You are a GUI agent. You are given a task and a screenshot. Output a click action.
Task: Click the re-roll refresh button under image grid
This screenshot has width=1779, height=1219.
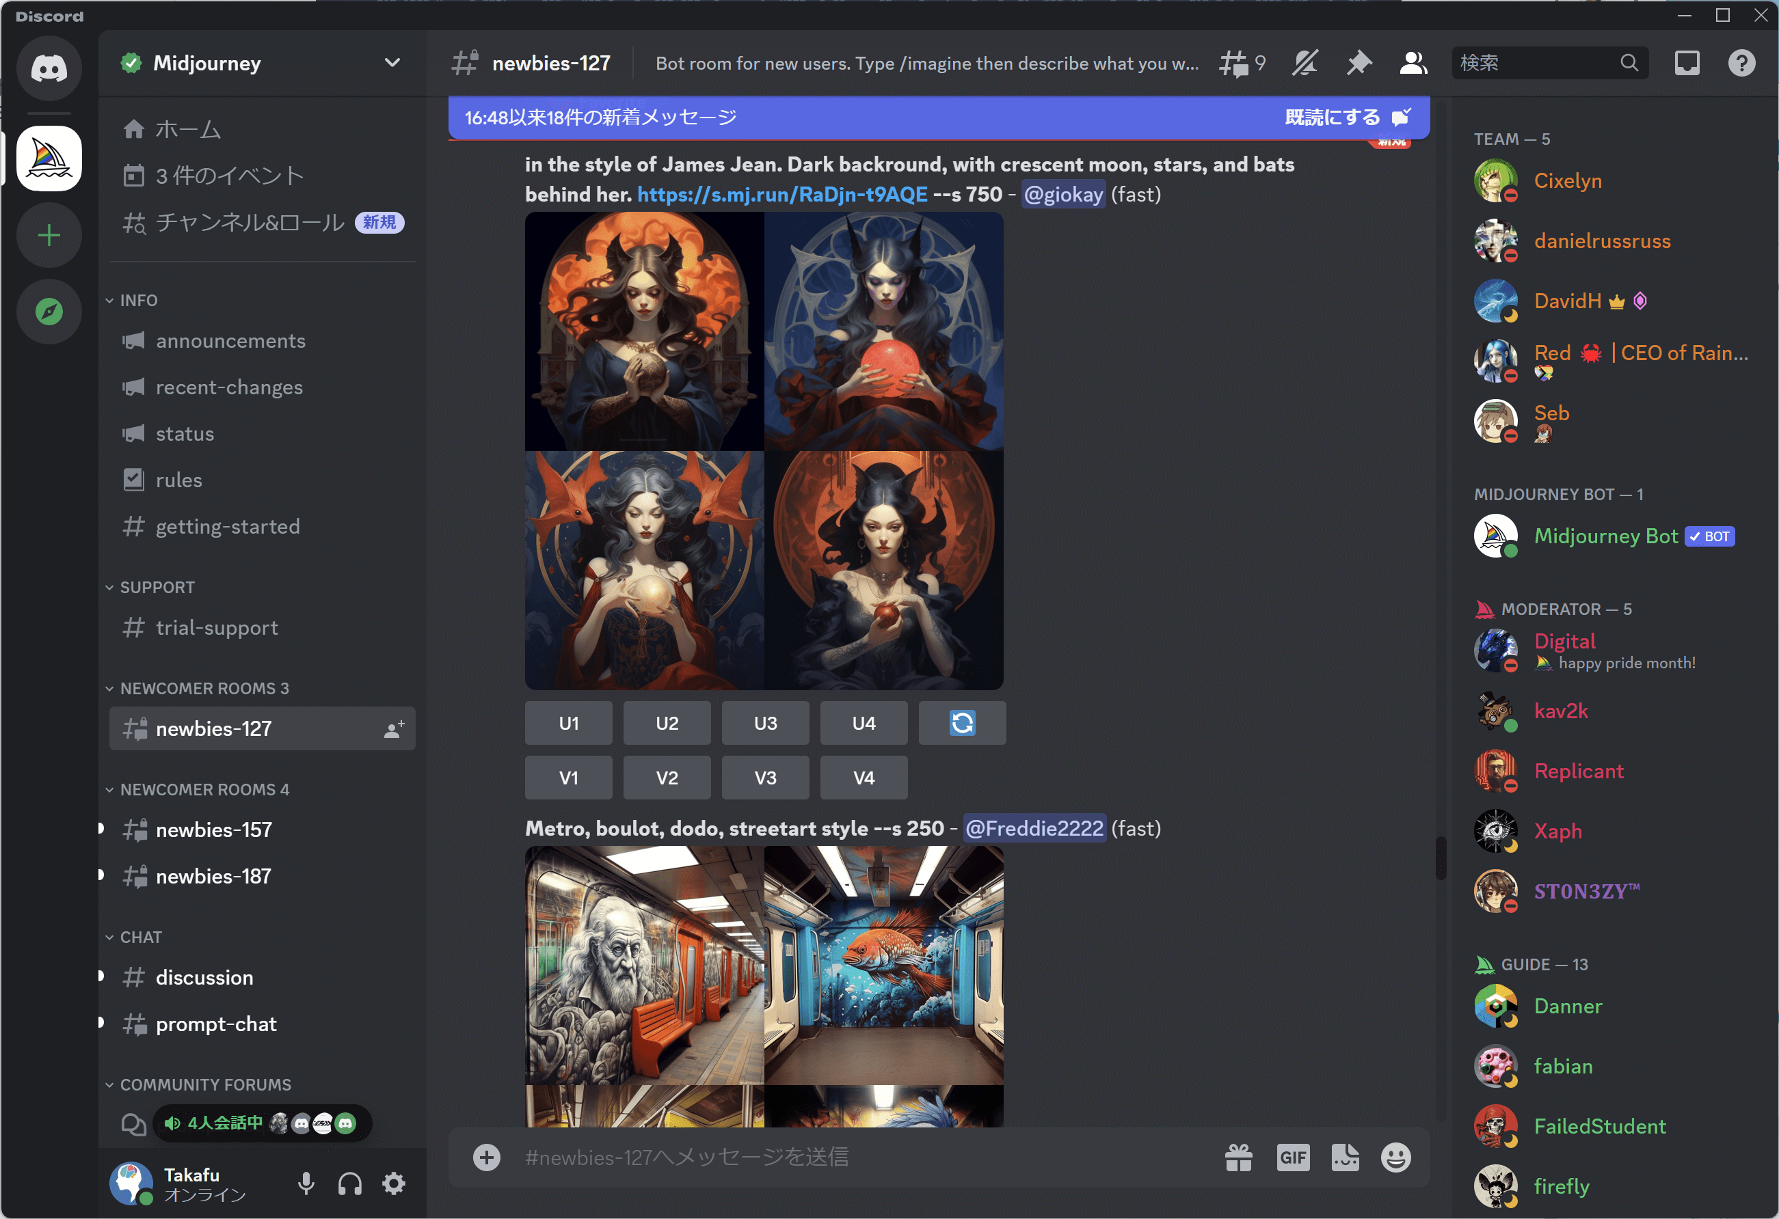click(x=961, y=723)
